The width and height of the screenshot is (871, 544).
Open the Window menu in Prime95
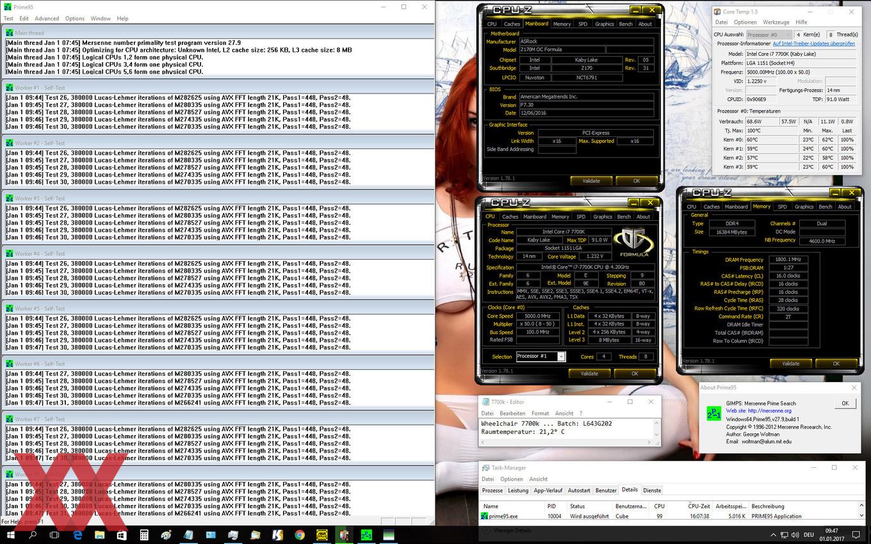101,19
